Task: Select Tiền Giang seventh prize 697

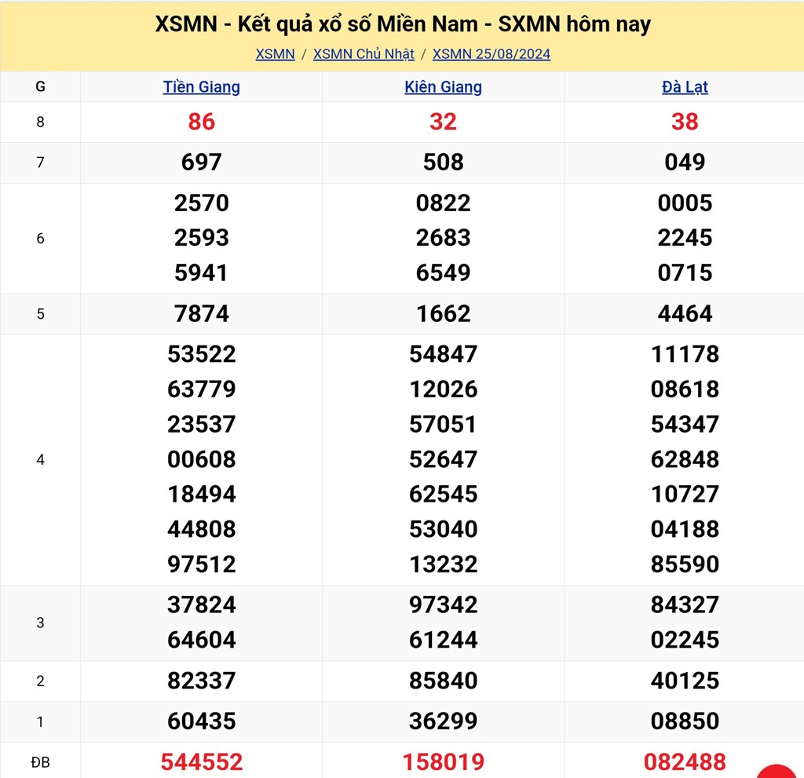Action: pyautogui.click(x=202, y=163)
